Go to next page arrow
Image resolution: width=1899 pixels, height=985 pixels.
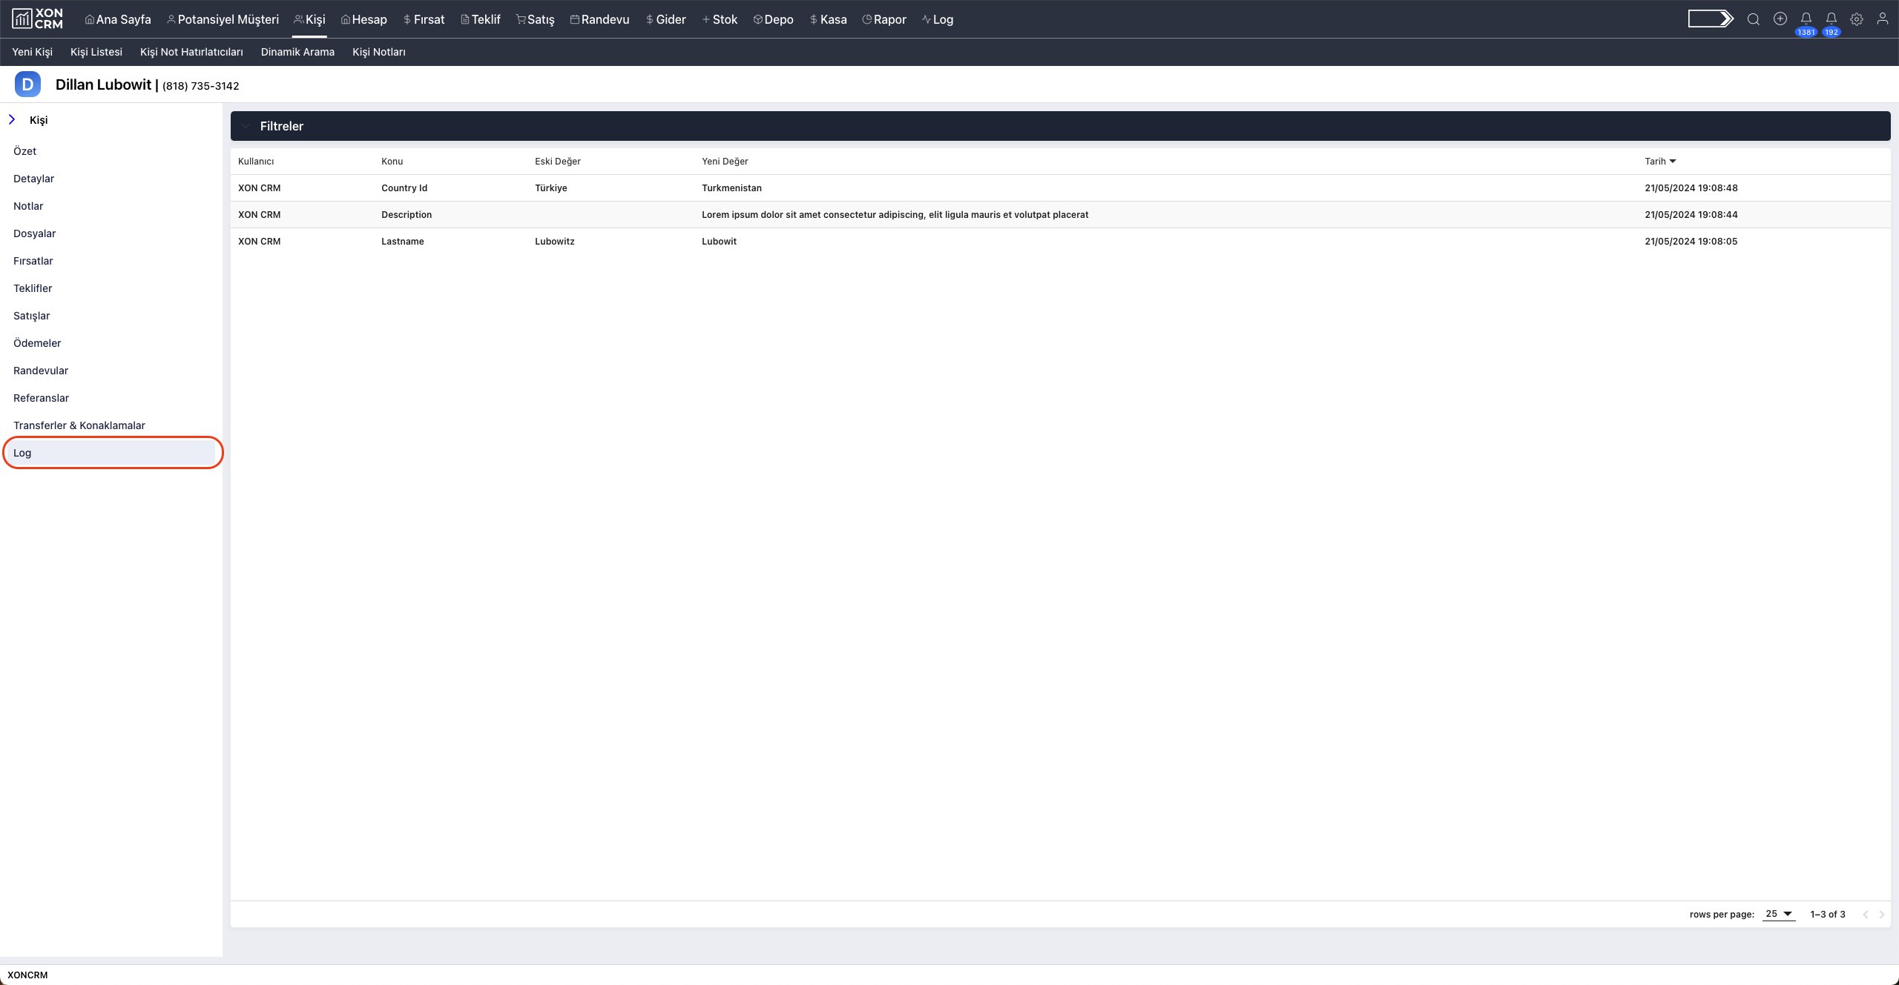(x=1881, y=914)
